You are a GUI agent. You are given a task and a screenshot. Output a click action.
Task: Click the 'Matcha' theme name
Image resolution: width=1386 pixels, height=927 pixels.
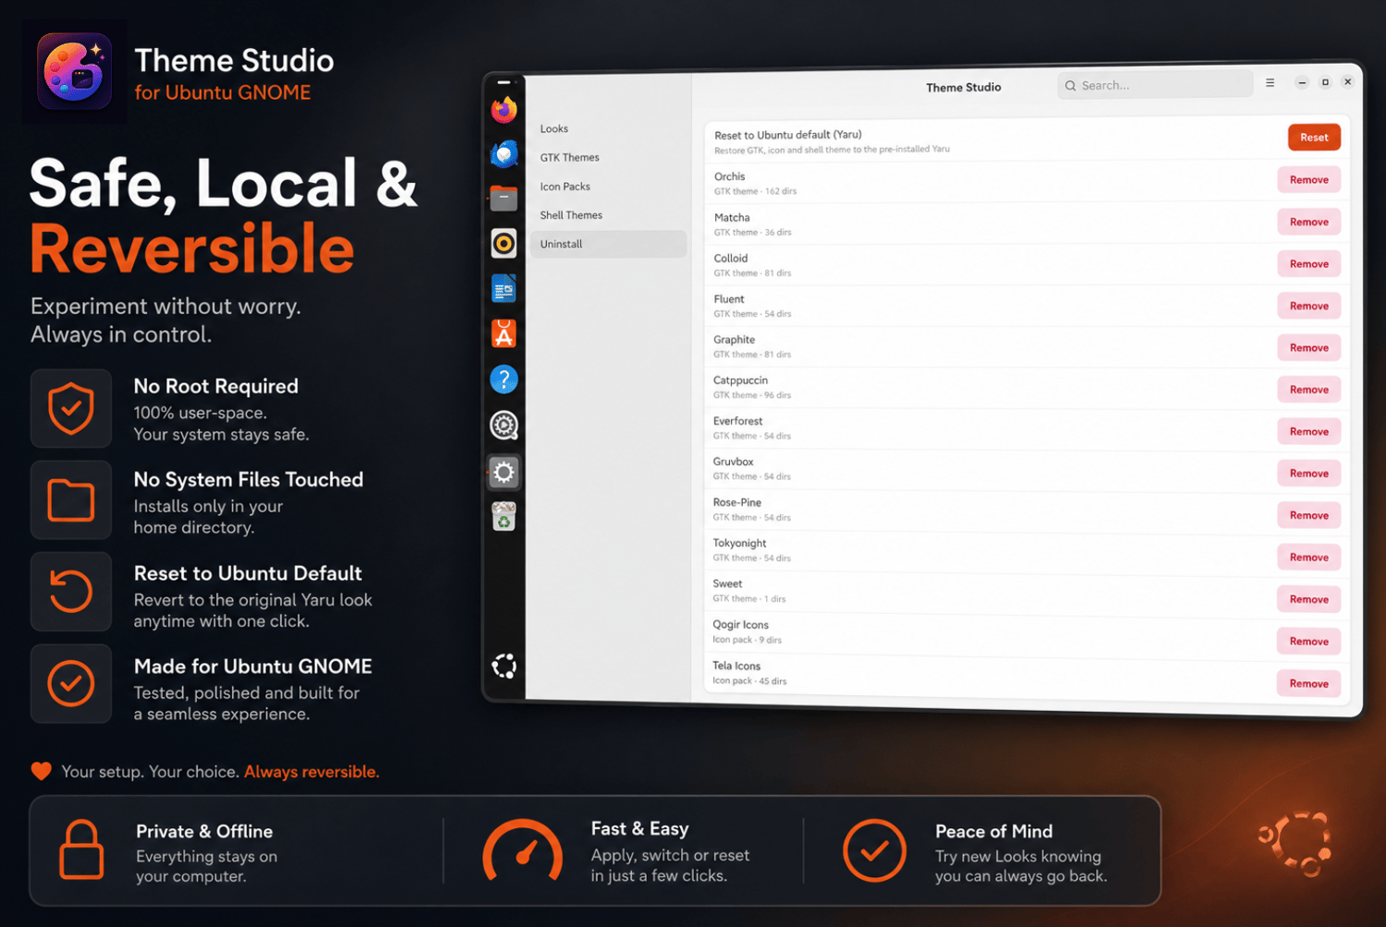(x=732, y=218)
